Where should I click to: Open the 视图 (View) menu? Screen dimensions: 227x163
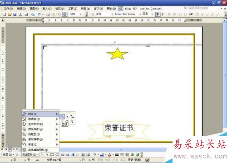click(x=34, y=9)
